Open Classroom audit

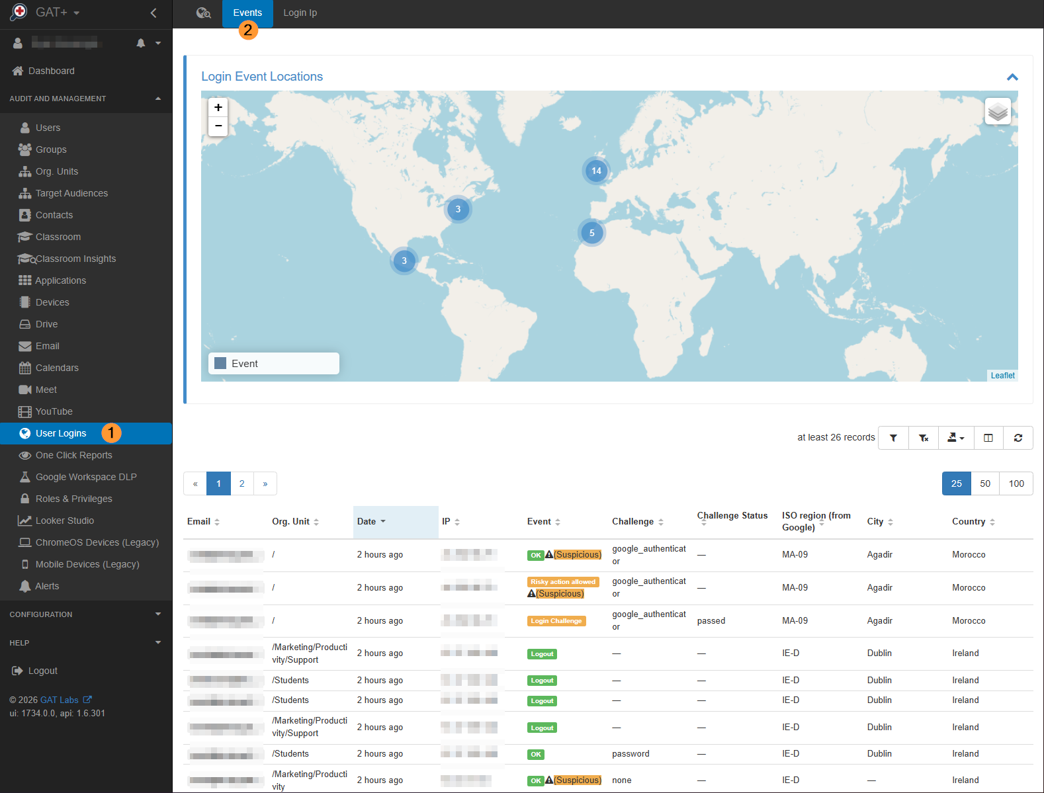[x=58, y=237]
